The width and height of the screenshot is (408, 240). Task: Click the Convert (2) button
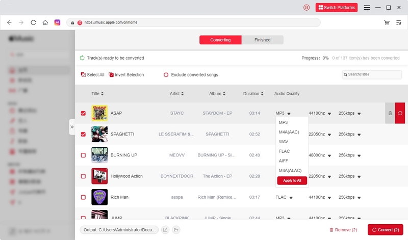385,230
